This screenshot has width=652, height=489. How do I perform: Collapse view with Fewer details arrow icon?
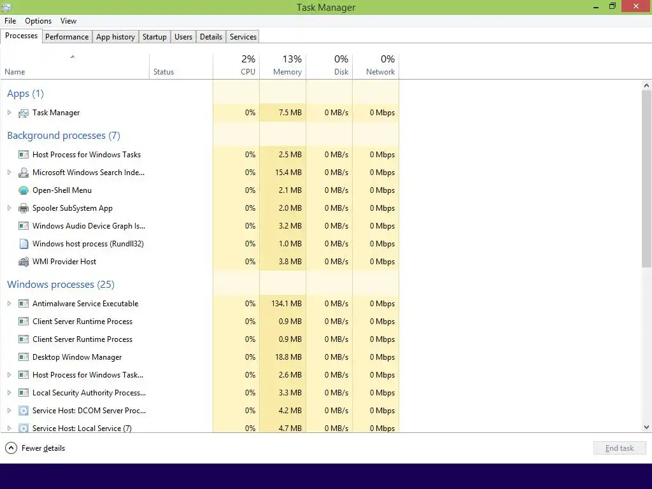click(11, 448)
